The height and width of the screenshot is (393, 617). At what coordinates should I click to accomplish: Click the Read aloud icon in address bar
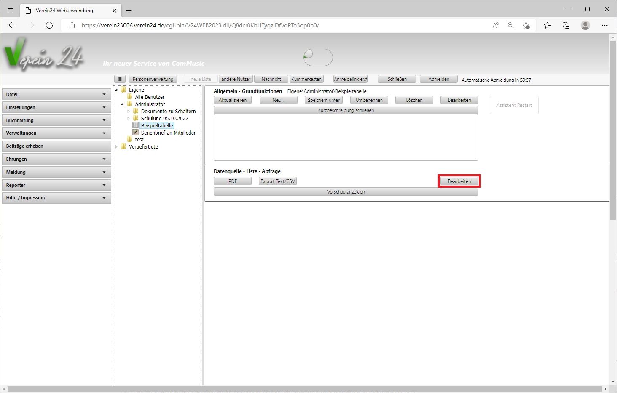tap(496, 25)
